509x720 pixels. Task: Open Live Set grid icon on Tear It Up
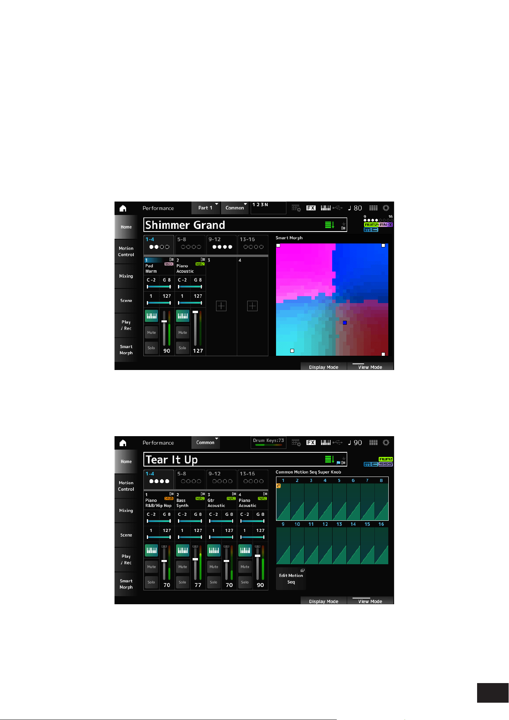click(x=373, y=442)
